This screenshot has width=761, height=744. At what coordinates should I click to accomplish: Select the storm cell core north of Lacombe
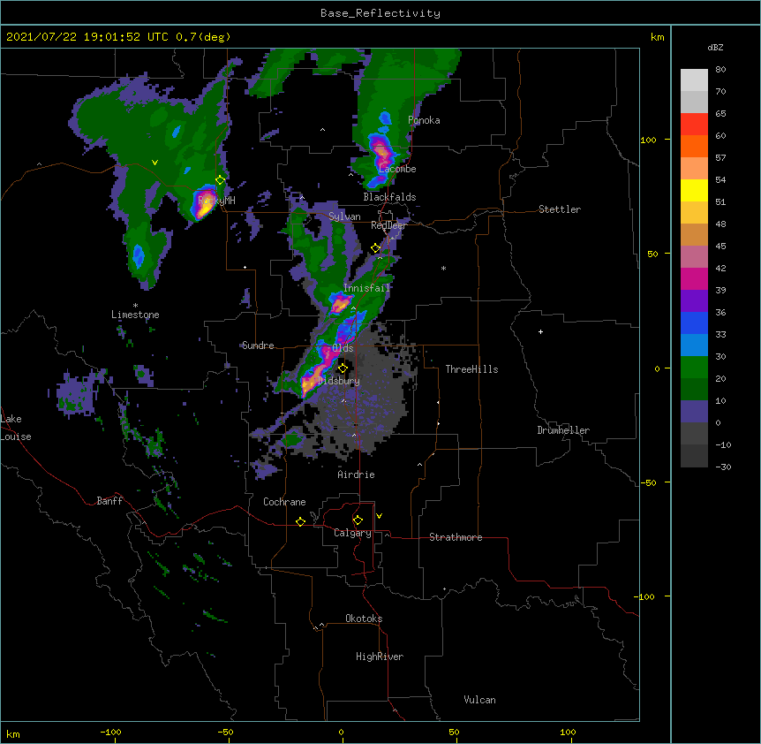click(x=381, y=151)
